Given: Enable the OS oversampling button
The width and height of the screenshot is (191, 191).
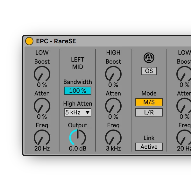Looking at the screenshot, I should [x=149, y=71].
